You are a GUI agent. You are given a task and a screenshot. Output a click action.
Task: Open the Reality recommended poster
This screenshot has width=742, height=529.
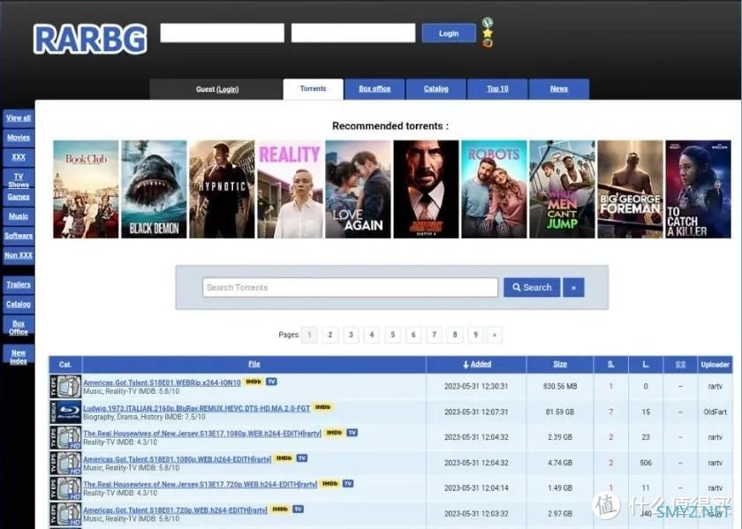click(x=290, y=189)
